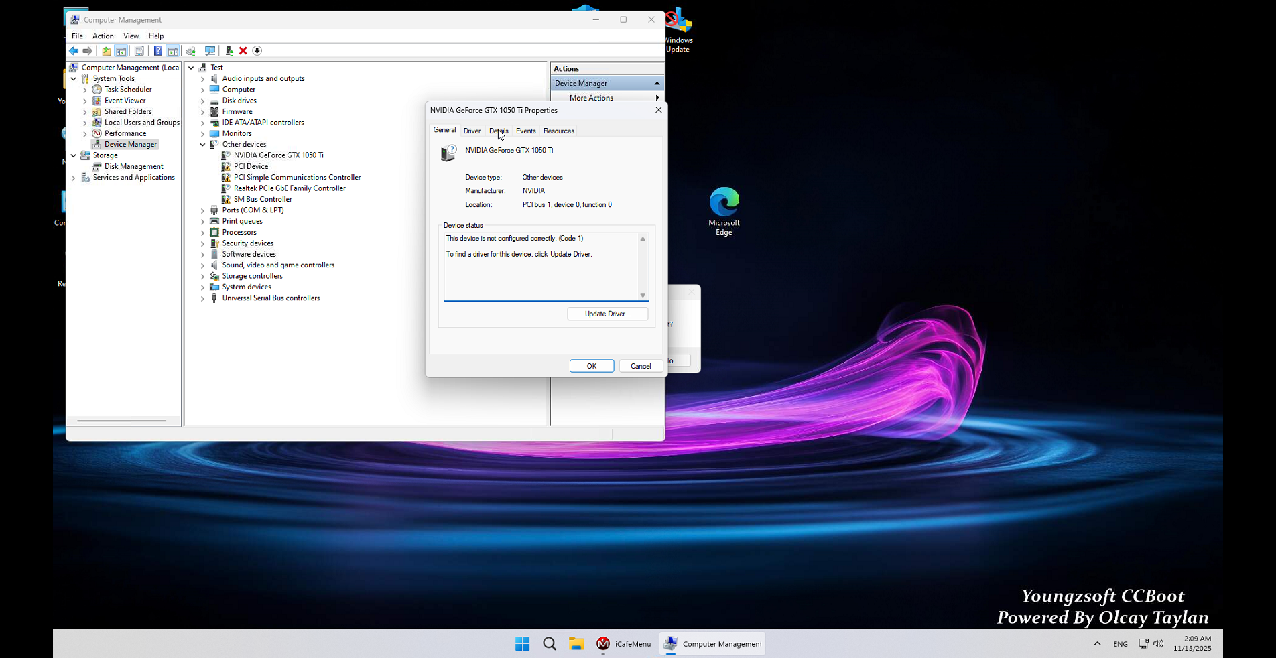
Task: Scan for hardware changes using magnifier icon
Action: (210, 50)
